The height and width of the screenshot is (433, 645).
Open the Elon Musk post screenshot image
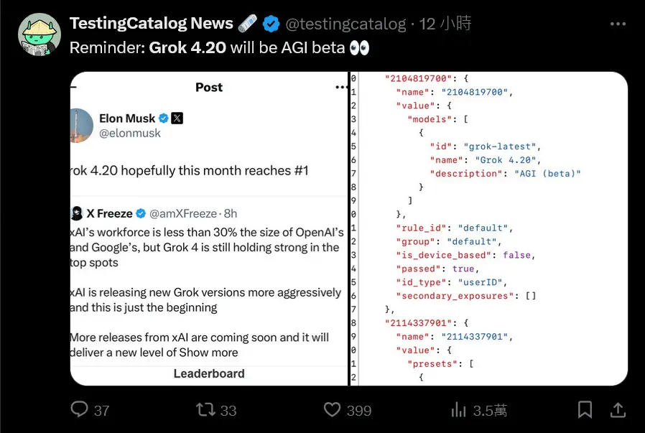pyautogui.click(x=209, y=228)
